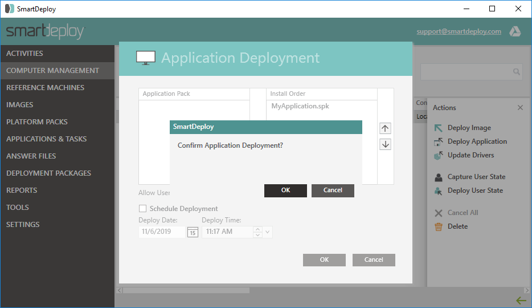Viewport: 532px width, 308px height.
Task: Click the monitor icon beside Application Deployment
Action: tap(146, 58)
